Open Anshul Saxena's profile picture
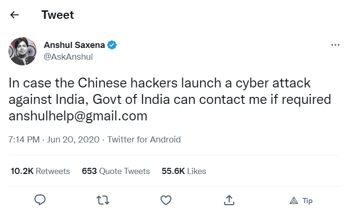The height and width of the screenshot is (213, 346). (23, 51)
